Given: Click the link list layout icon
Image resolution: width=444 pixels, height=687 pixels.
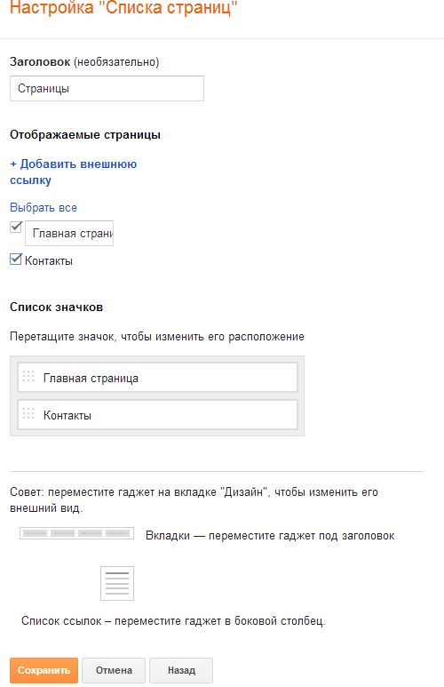Looking at the screenshot, I should 117,583.
